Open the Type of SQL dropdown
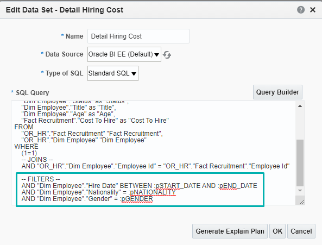 (x=113, y=73)
